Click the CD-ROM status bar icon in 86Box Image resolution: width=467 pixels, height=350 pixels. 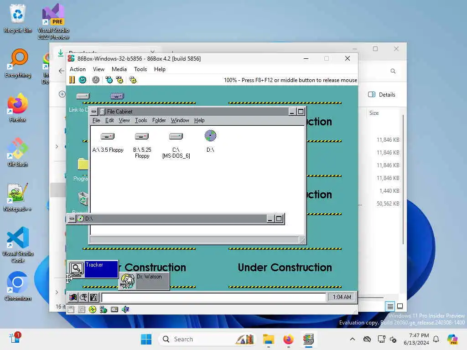(93, 309)
